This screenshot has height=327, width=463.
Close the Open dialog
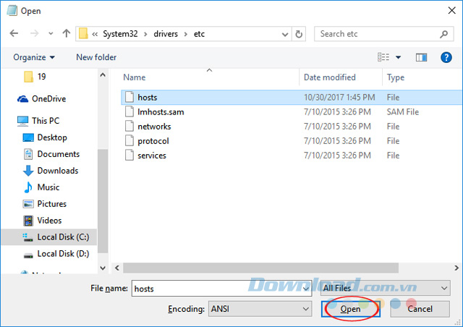click(451, 11)
